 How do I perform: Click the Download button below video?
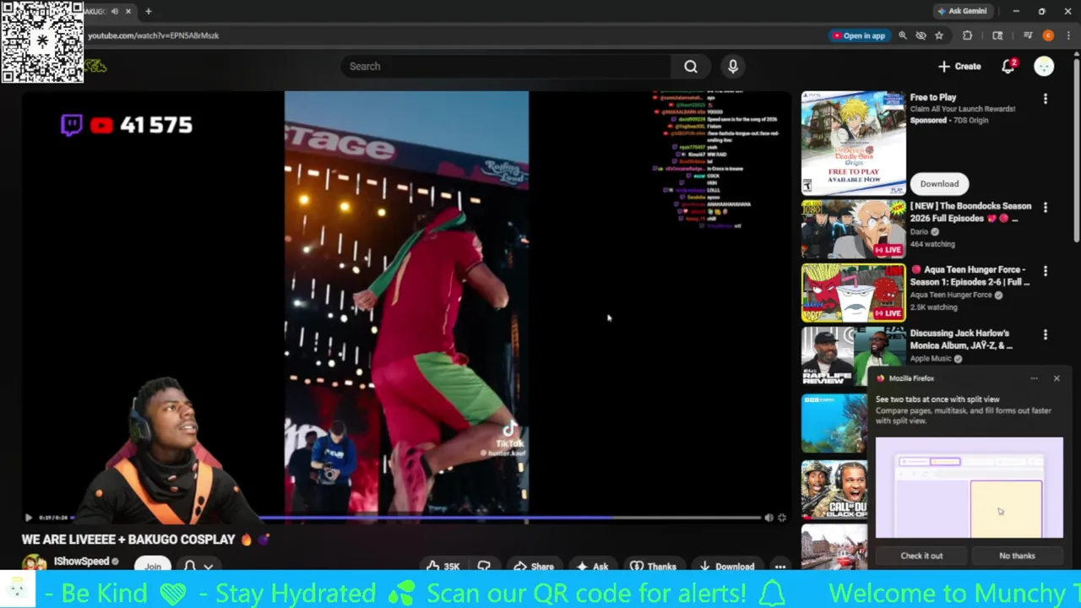tap(726, 566)
